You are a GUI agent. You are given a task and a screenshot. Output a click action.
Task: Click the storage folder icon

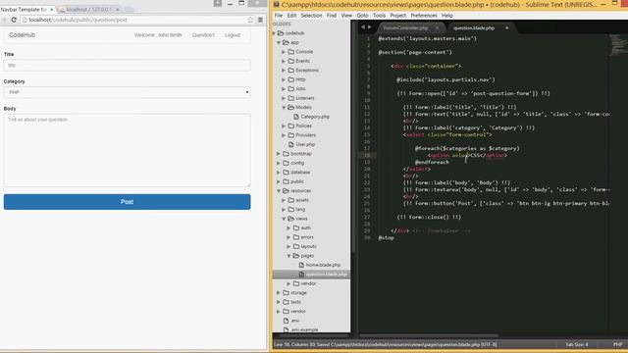(x=286, y=292)
